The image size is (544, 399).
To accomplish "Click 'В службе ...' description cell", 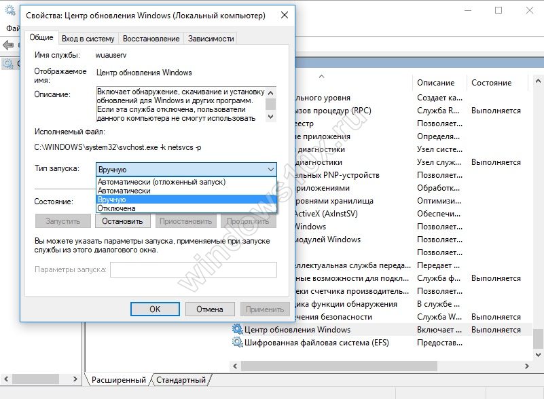I will point(438,304).
